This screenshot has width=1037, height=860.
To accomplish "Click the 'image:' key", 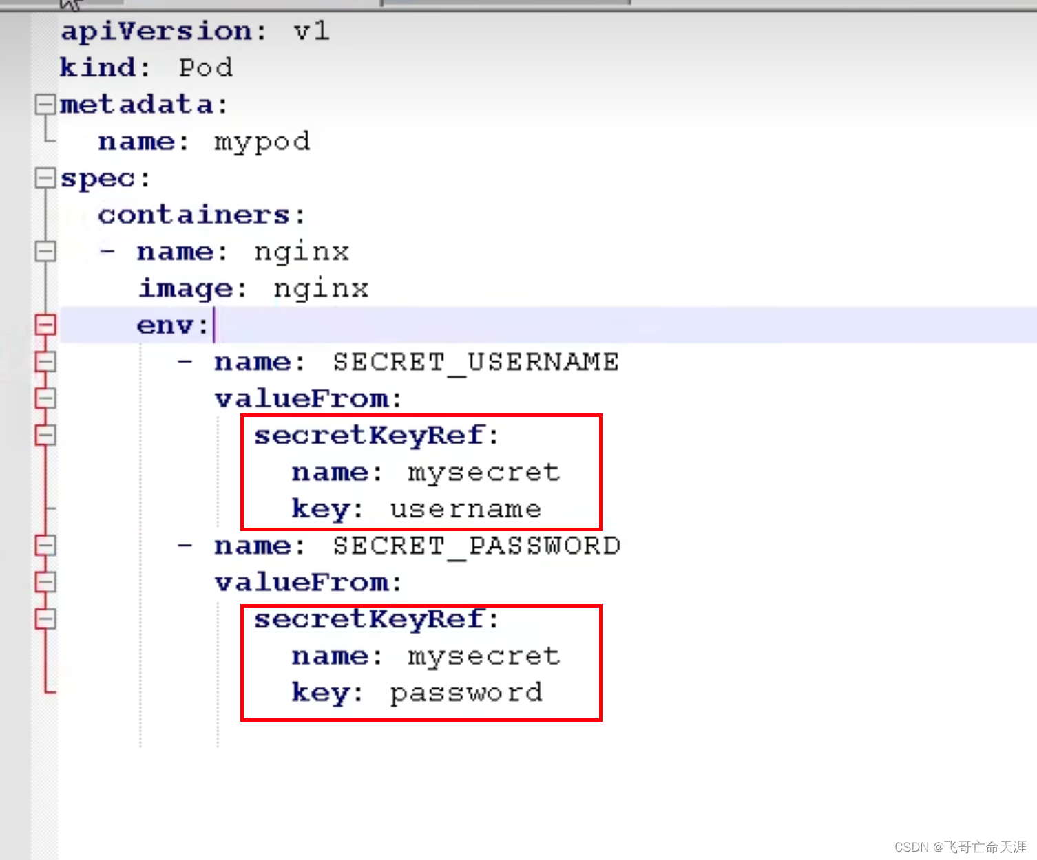I will click(192, 289).
